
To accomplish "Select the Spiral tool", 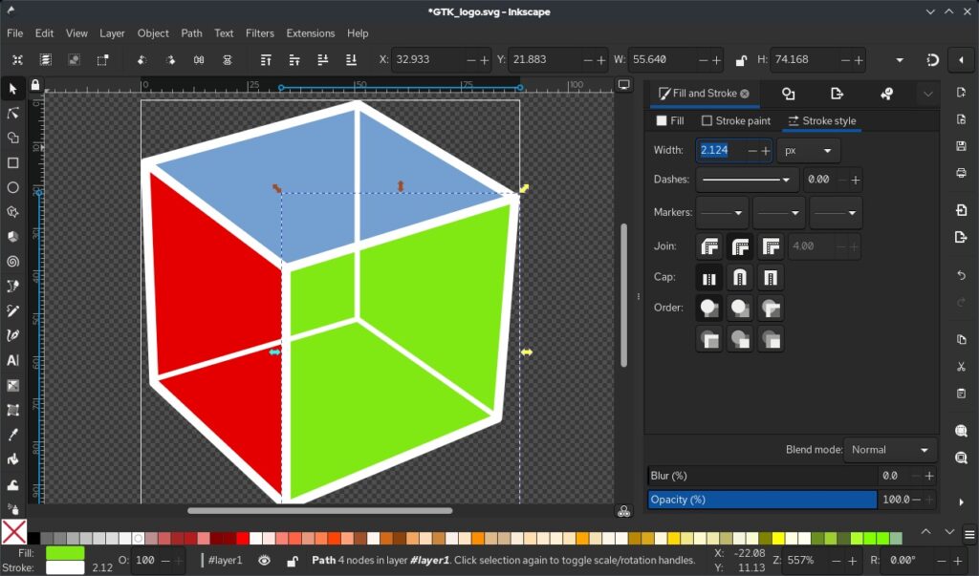I will click(x=12, y=261).
